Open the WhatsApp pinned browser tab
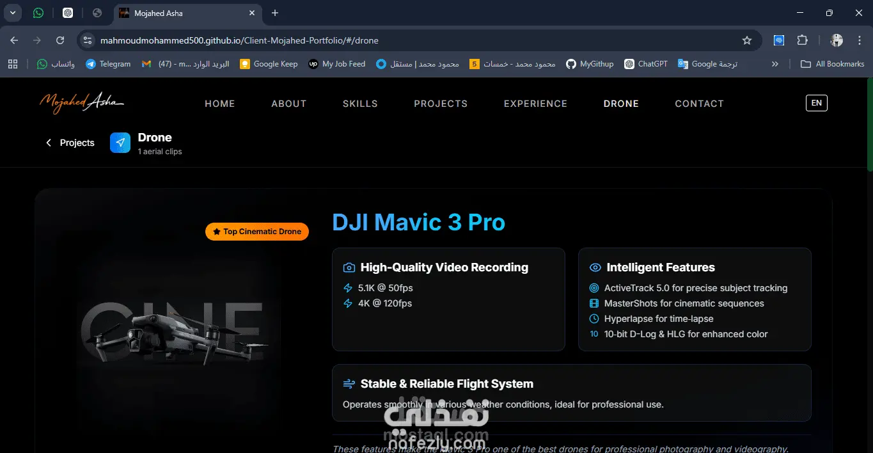Screen dimensions: 873x453 tap(38, 13)
